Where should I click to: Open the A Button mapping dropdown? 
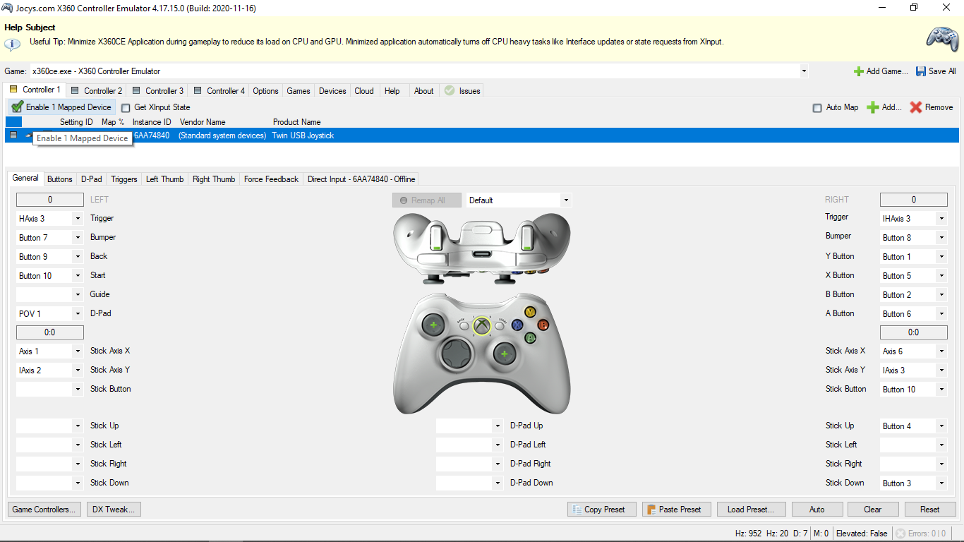click(x=941, y=314)
